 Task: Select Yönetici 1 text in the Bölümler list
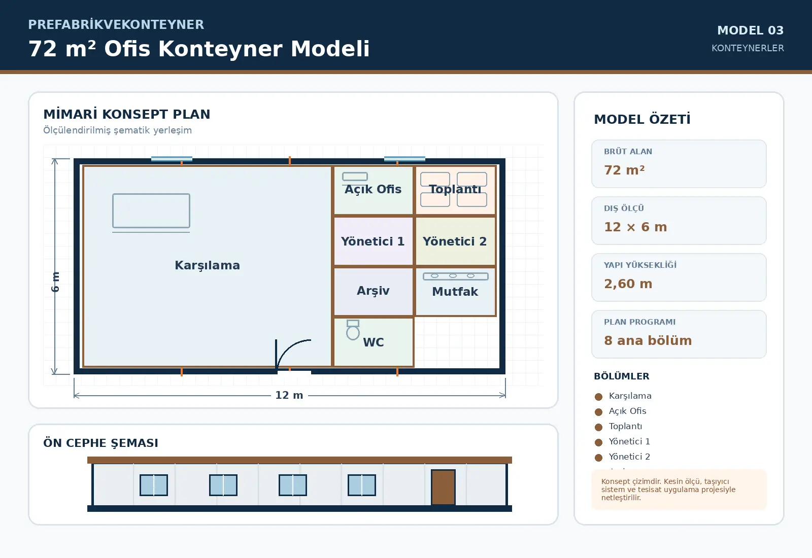[630, 442]
